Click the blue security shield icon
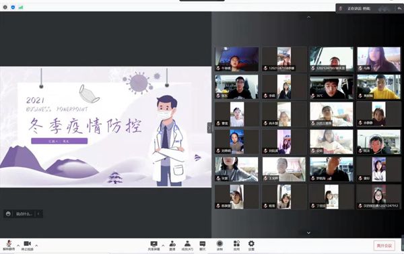404x254 pixels. coord(13,7)
